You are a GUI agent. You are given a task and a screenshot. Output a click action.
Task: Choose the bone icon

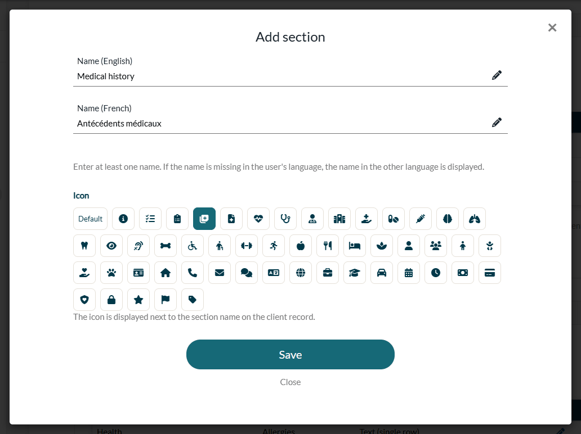(166, 246)
